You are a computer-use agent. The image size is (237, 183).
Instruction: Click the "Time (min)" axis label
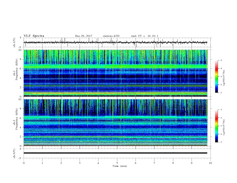click(120, 166)
